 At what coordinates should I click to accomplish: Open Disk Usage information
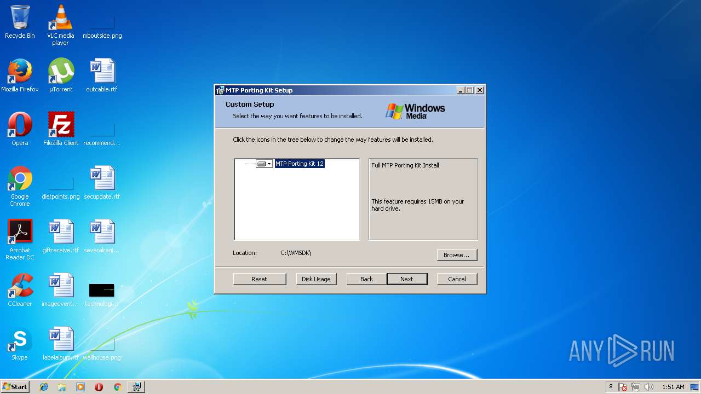click(x=316, y=279)
